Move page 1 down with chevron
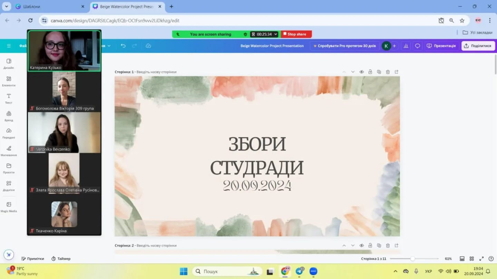Image resolution: width=497 pixels, height=279 pixels. pos(353,72)
